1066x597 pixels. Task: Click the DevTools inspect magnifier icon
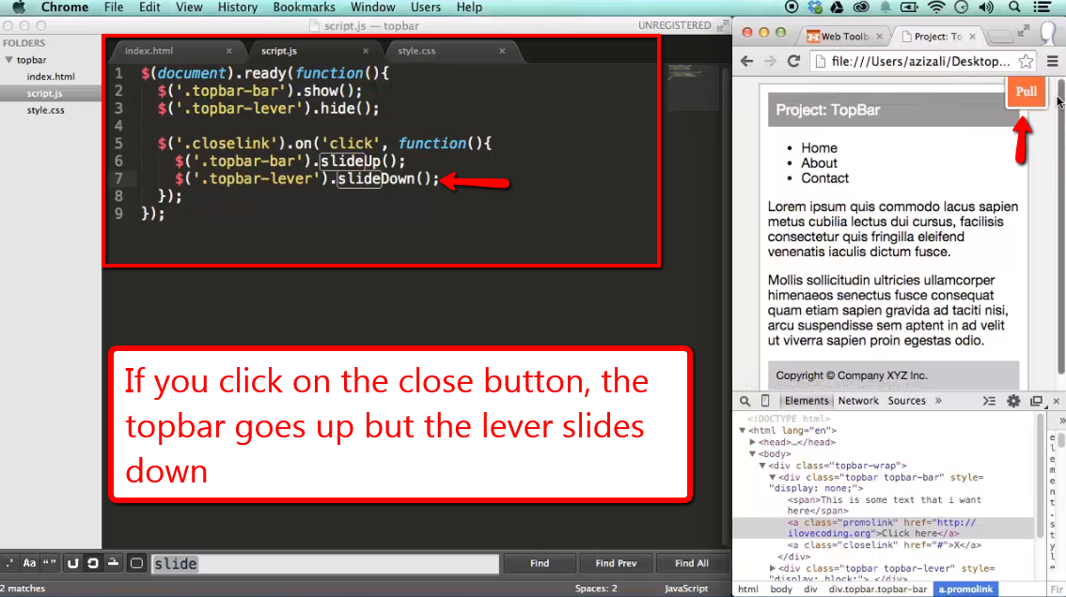pyautogui.click(x=745, y=401)
